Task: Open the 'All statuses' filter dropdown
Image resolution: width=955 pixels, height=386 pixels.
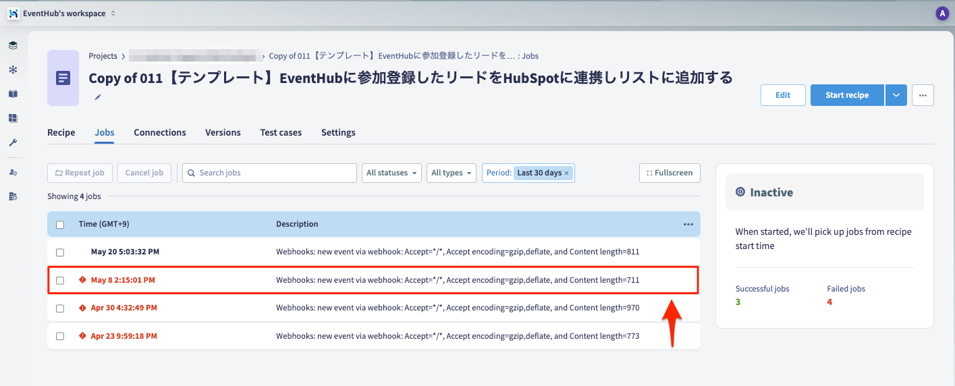Action: pos(391,173)
